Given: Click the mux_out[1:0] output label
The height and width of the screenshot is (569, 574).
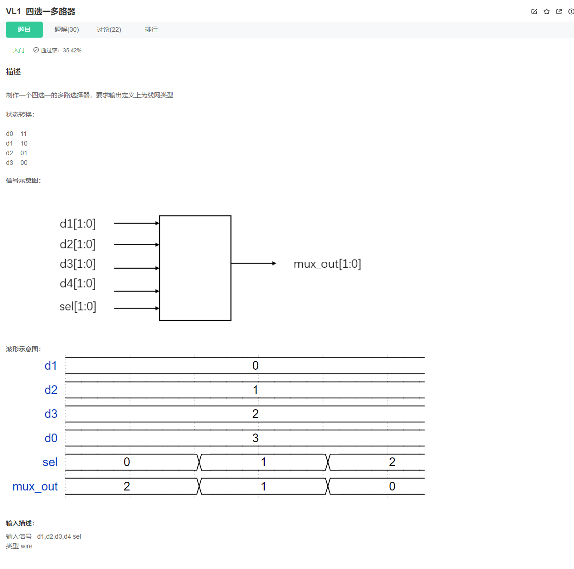Looking at the screenshot, I should pos(327,264).
